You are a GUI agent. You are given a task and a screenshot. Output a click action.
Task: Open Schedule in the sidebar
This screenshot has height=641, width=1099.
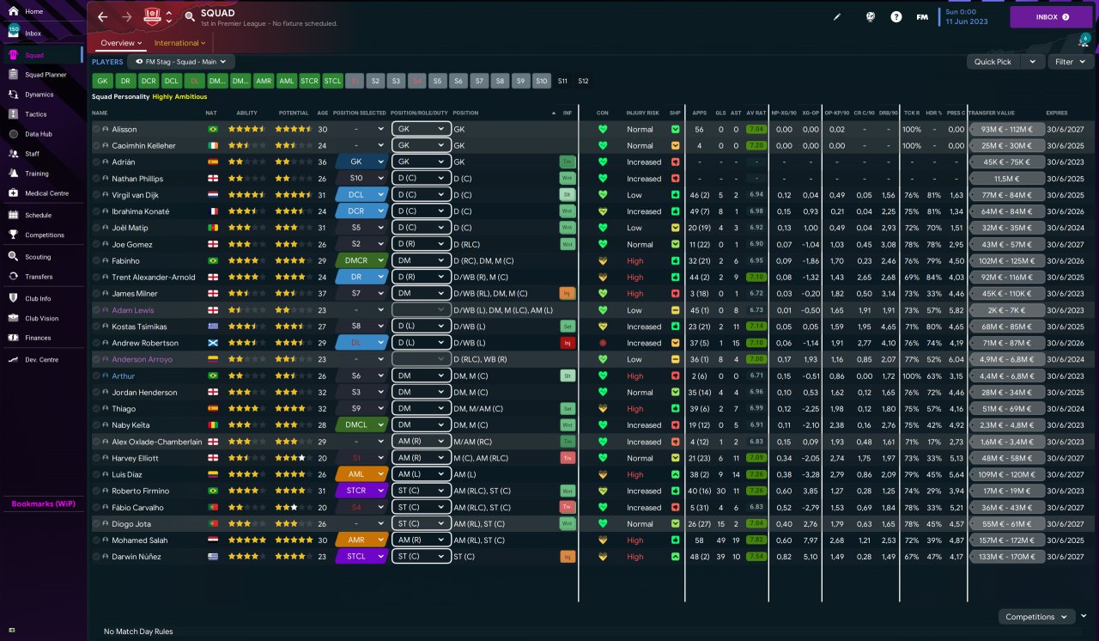click(41, 215)
